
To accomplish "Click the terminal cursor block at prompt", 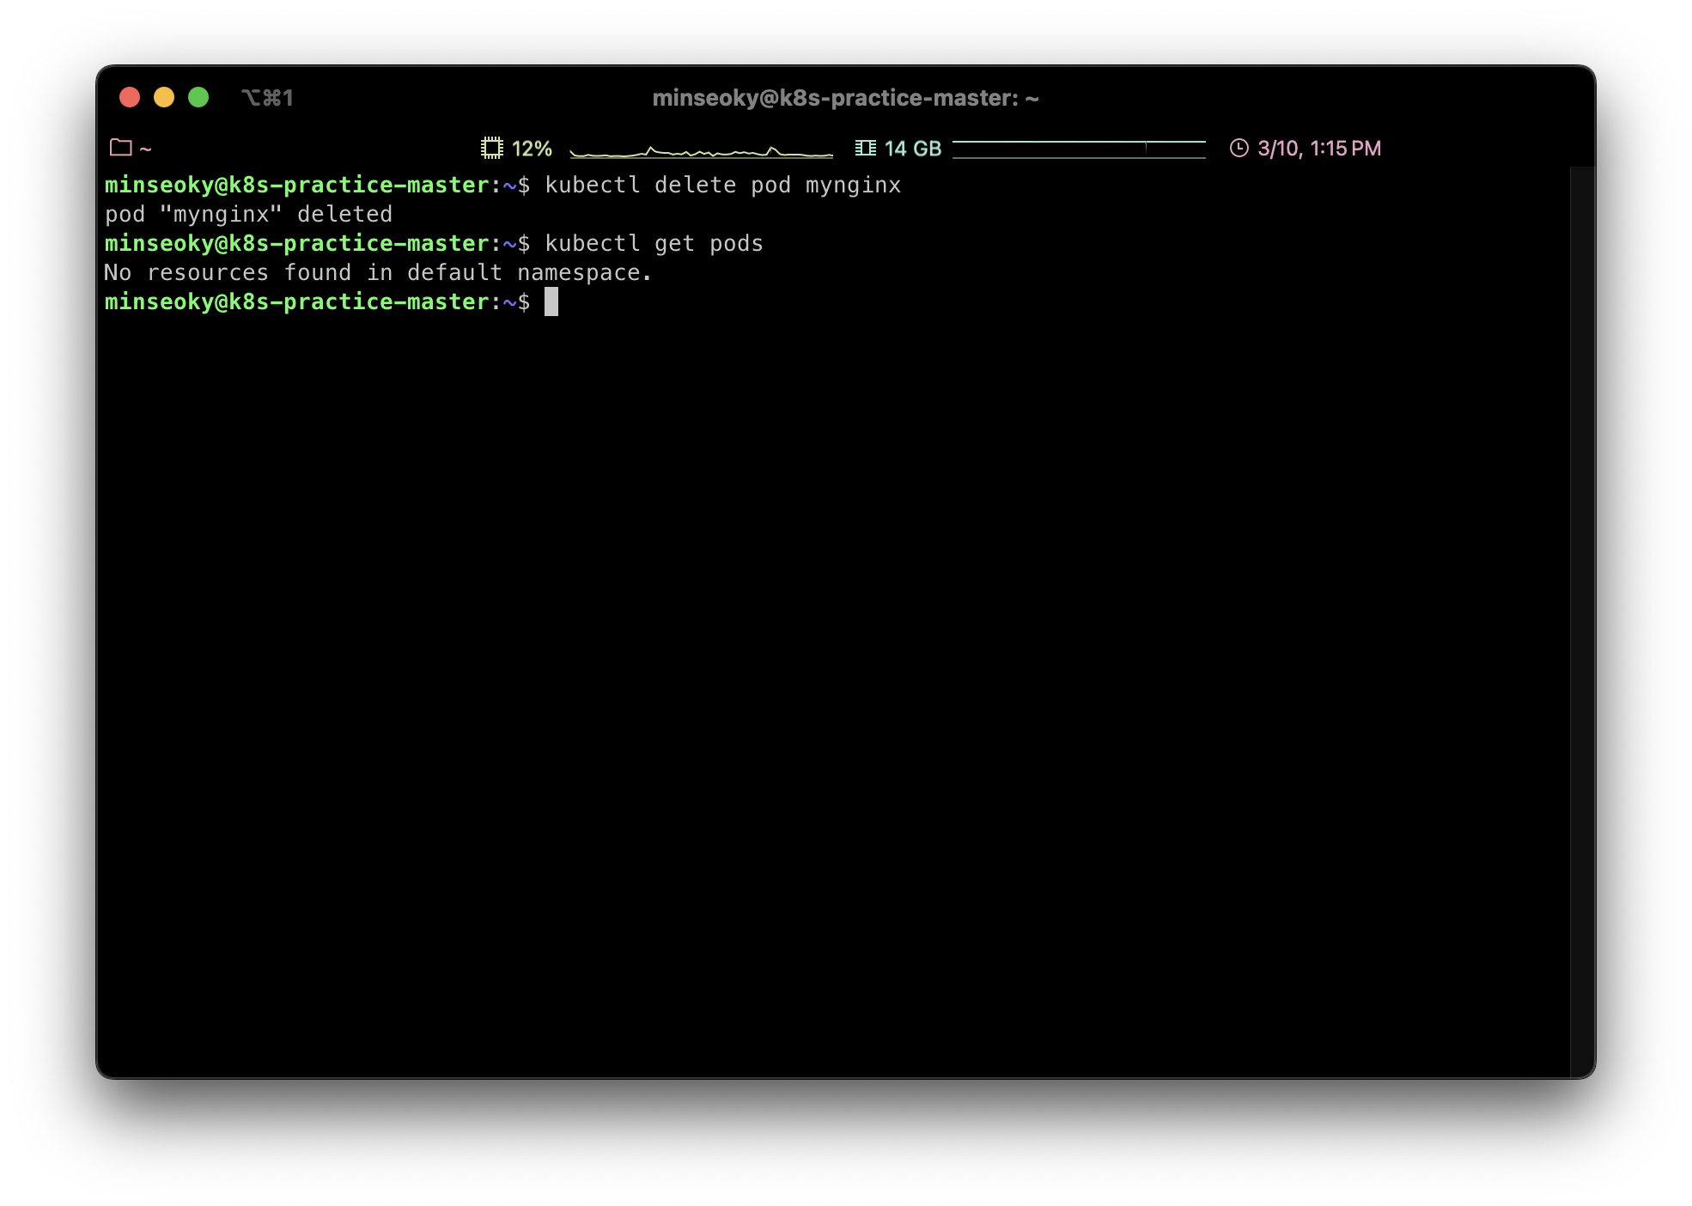I will [551, 301].
